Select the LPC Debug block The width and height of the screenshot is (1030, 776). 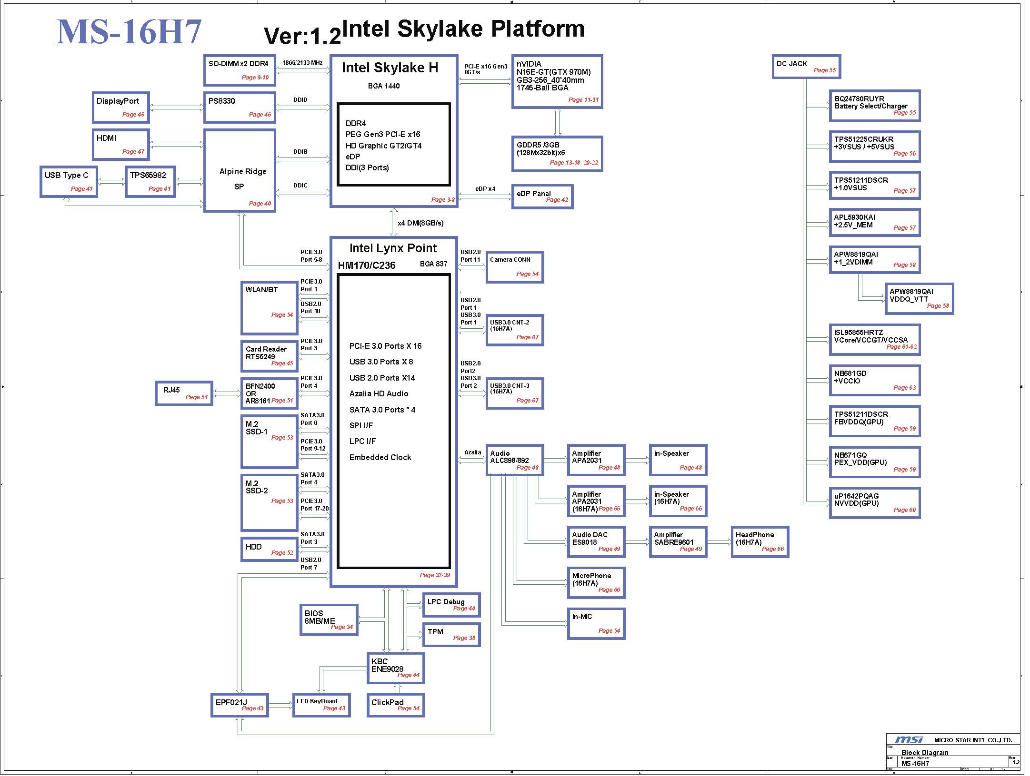451,605
